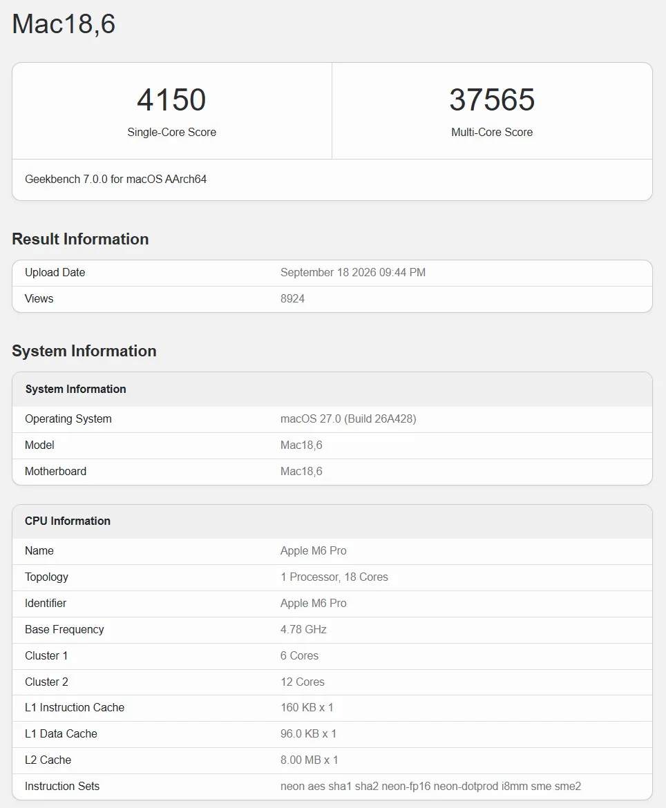Click the Cluster 2 row label

click(46, 682)
